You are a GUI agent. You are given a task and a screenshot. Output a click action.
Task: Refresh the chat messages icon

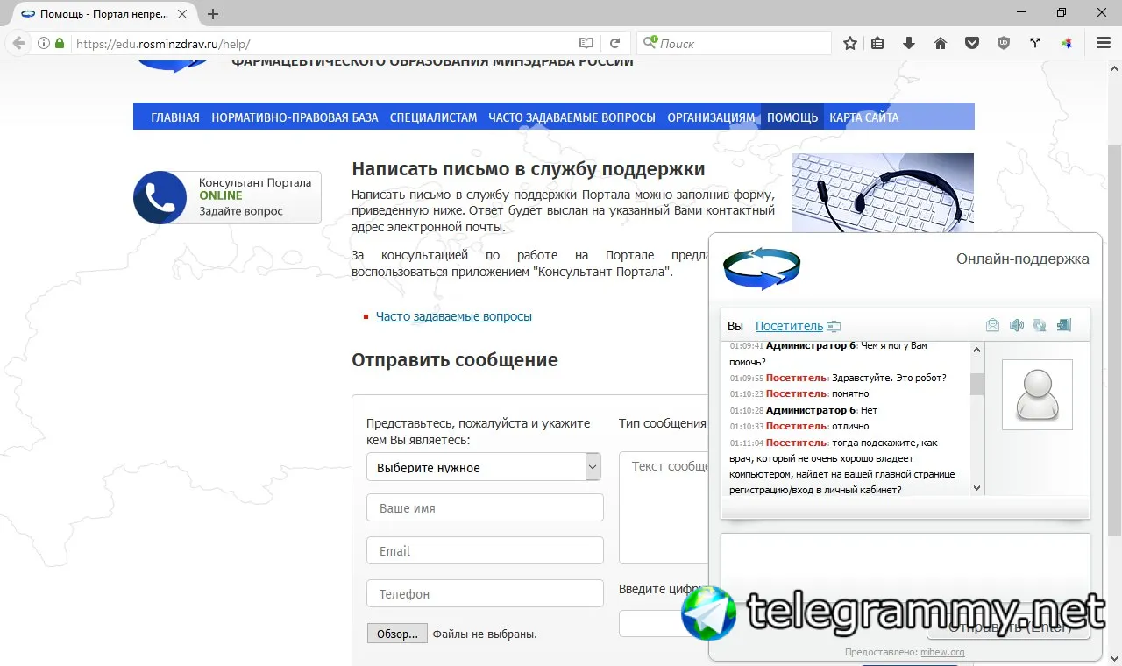pyautogui.click(x=1040, y=326)
